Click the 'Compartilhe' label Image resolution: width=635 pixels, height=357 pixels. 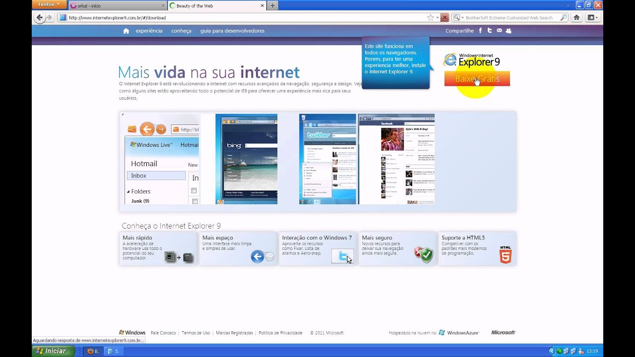(x=459, y=31)
